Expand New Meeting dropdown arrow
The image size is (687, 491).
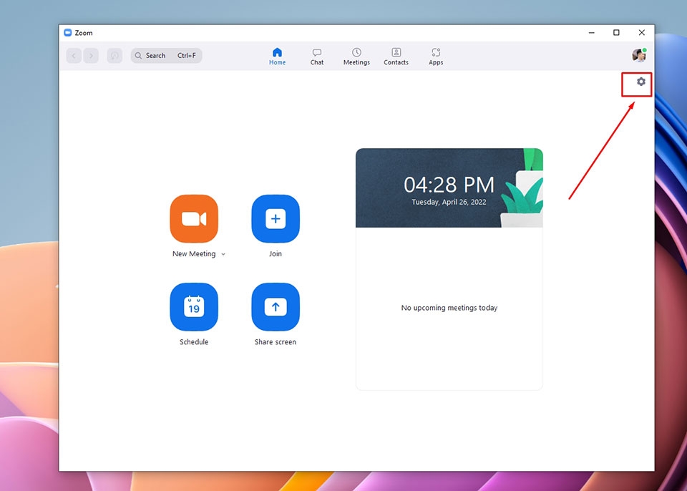[x=223, y=254]
